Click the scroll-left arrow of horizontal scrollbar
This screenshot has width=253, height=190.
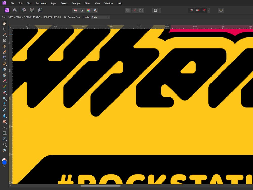click(x=11, y=186)
